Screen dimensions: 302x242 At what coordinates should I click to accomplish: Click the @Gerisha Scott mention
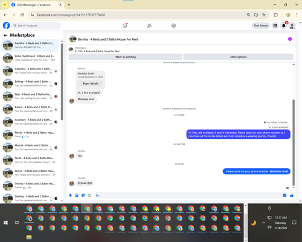279,171
